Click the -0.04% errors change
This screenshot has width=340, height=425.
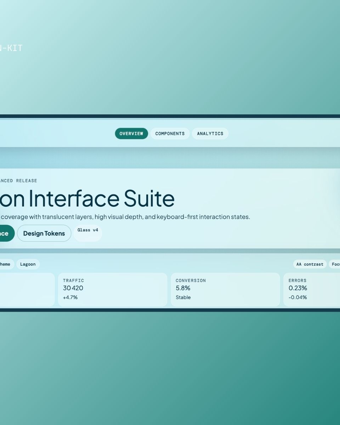click(x=298, y=297)
